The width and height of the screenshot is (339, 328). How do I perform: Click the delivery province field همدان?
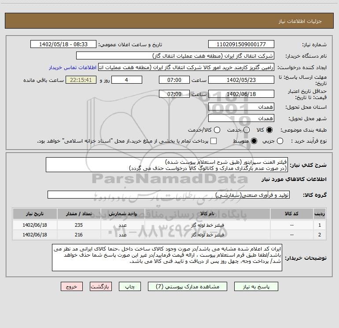(241, 107)
